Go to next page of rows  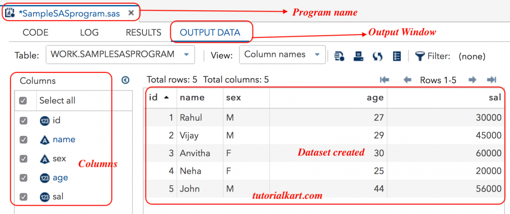(x=472, y=80)
